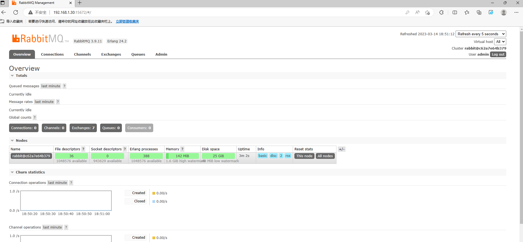Toggle node table columns with +/-
The image size is (523, 242).
point(341,149)
